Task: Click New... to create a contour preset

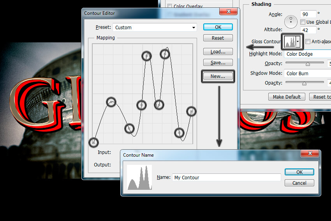Action: tap(218, 76)
